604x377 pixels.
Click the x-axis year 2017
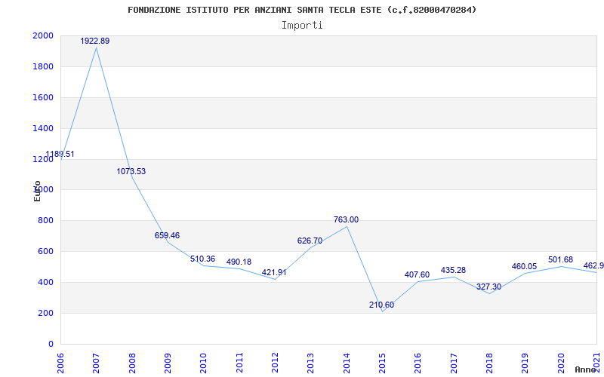click(x=454, y=363)
